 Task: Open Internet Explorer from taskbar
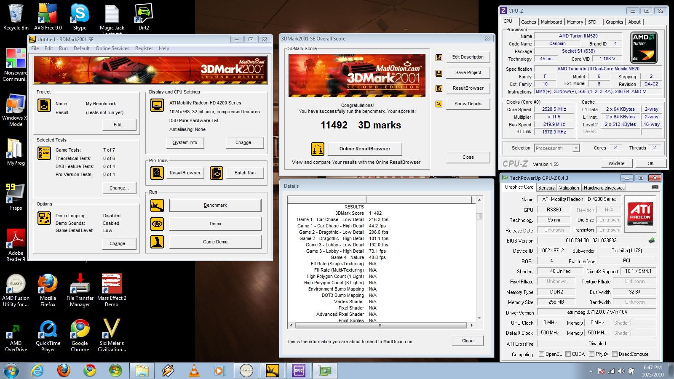click(38, 371)
